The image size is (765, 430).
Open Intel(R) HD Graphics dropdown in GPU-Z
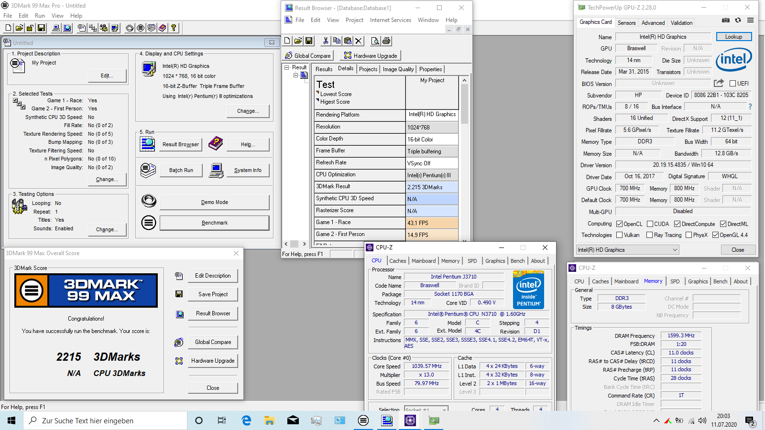pos(627,250)
